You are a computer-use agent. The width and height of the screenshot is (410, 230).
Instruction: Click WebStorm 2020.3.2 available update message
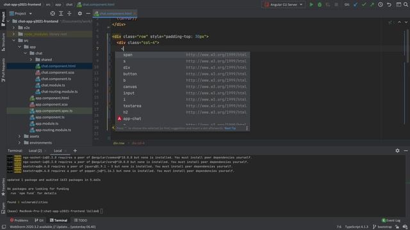point(53,227)
